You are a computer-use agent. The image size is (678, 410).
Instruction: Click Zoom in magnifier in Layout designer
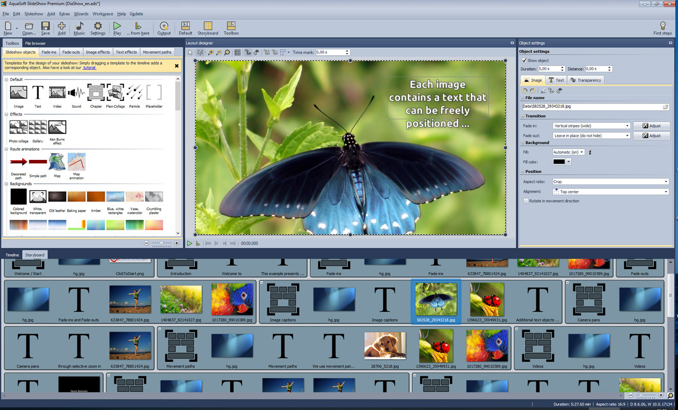tap(211, 52)
